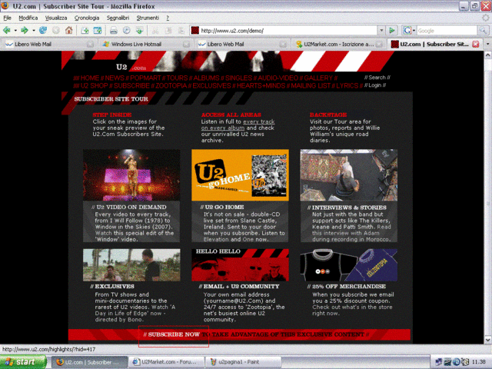Open the ALBUMS navigation link
492x369 pixels.
[206, 78]
